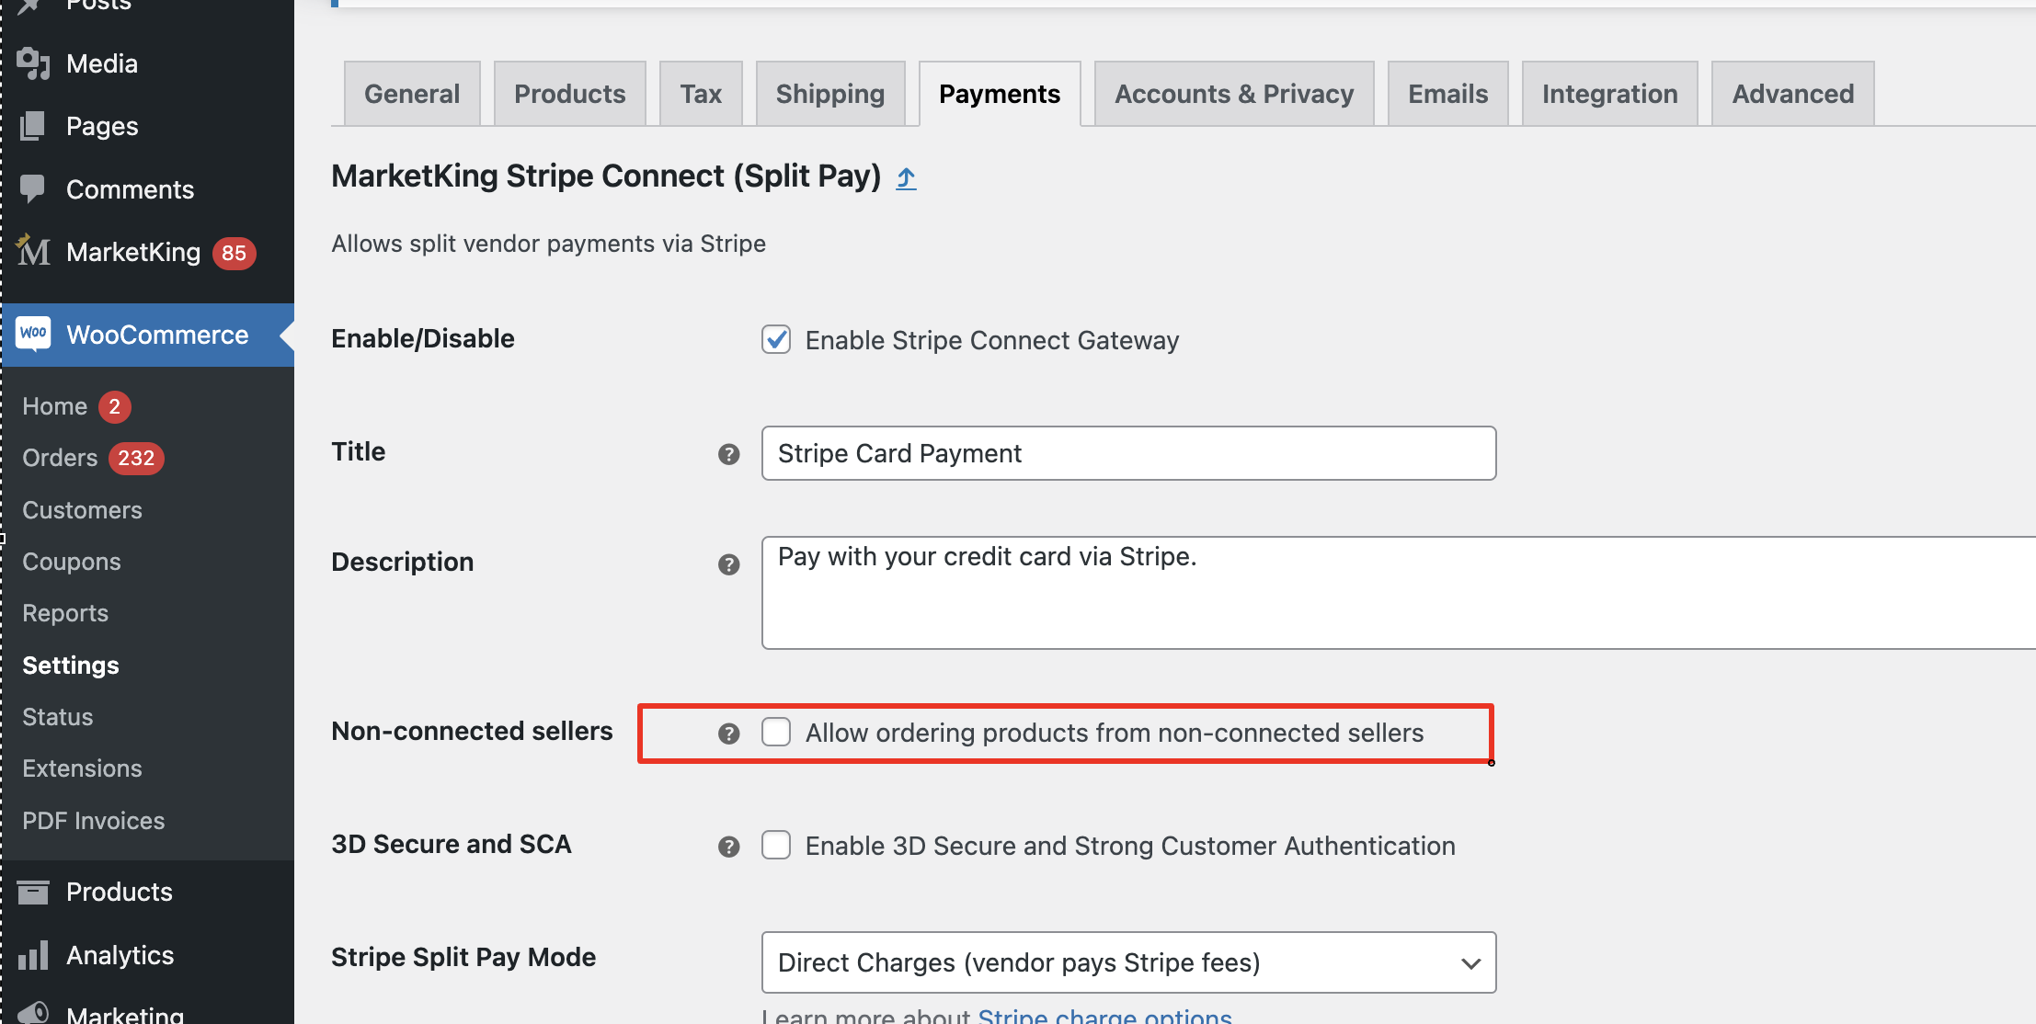Click the help icon for the Title field

[x=728, y=454]
